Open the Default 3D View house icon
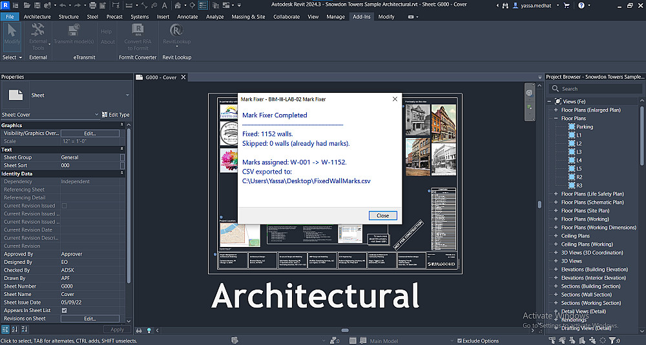Viewport: 646px width, 345px height. (x=178, y=5)
